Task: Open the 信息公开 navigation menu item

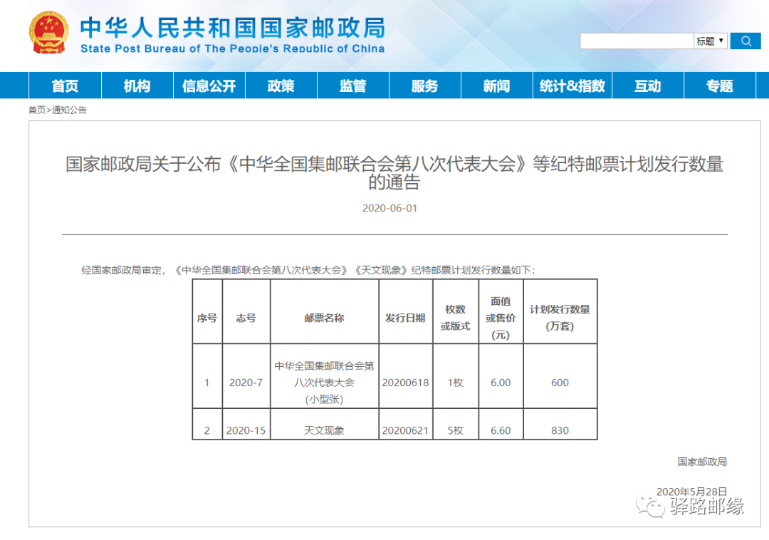Action: coord(209,85)
